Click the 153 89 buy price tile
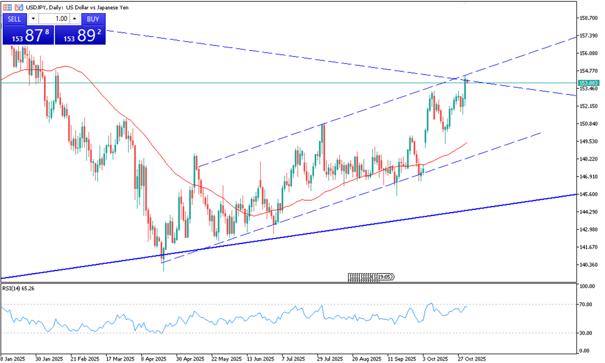The image size is (605, 363). (80, 35)
